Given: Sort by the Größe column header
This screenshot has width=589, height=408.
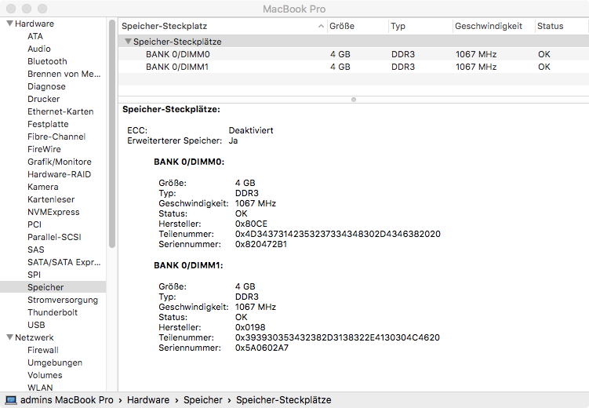Looking at the screenshot, I should click(358, 26).
